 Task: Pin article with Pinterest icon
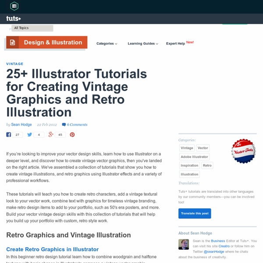[72, 135]
